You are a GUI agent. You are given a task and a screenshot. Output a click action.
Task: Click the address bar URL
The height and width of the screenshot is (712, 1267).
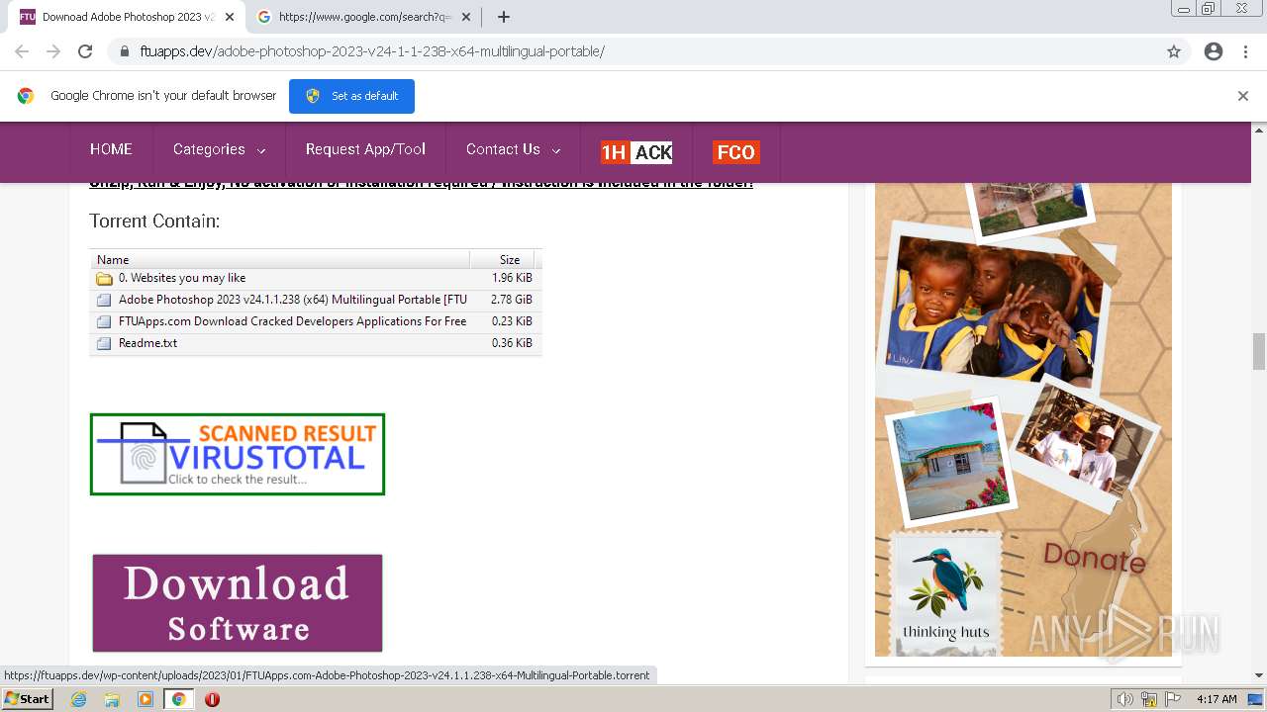click(x=372, y=51)
